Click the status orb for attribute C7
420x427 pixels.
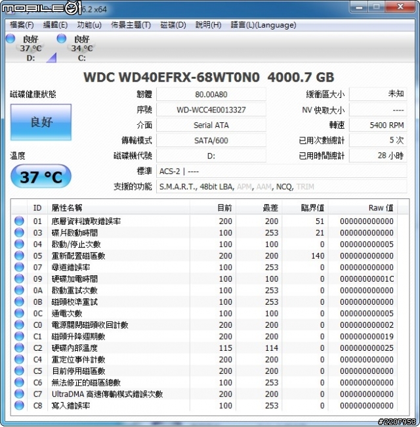(x=19, y=393)
